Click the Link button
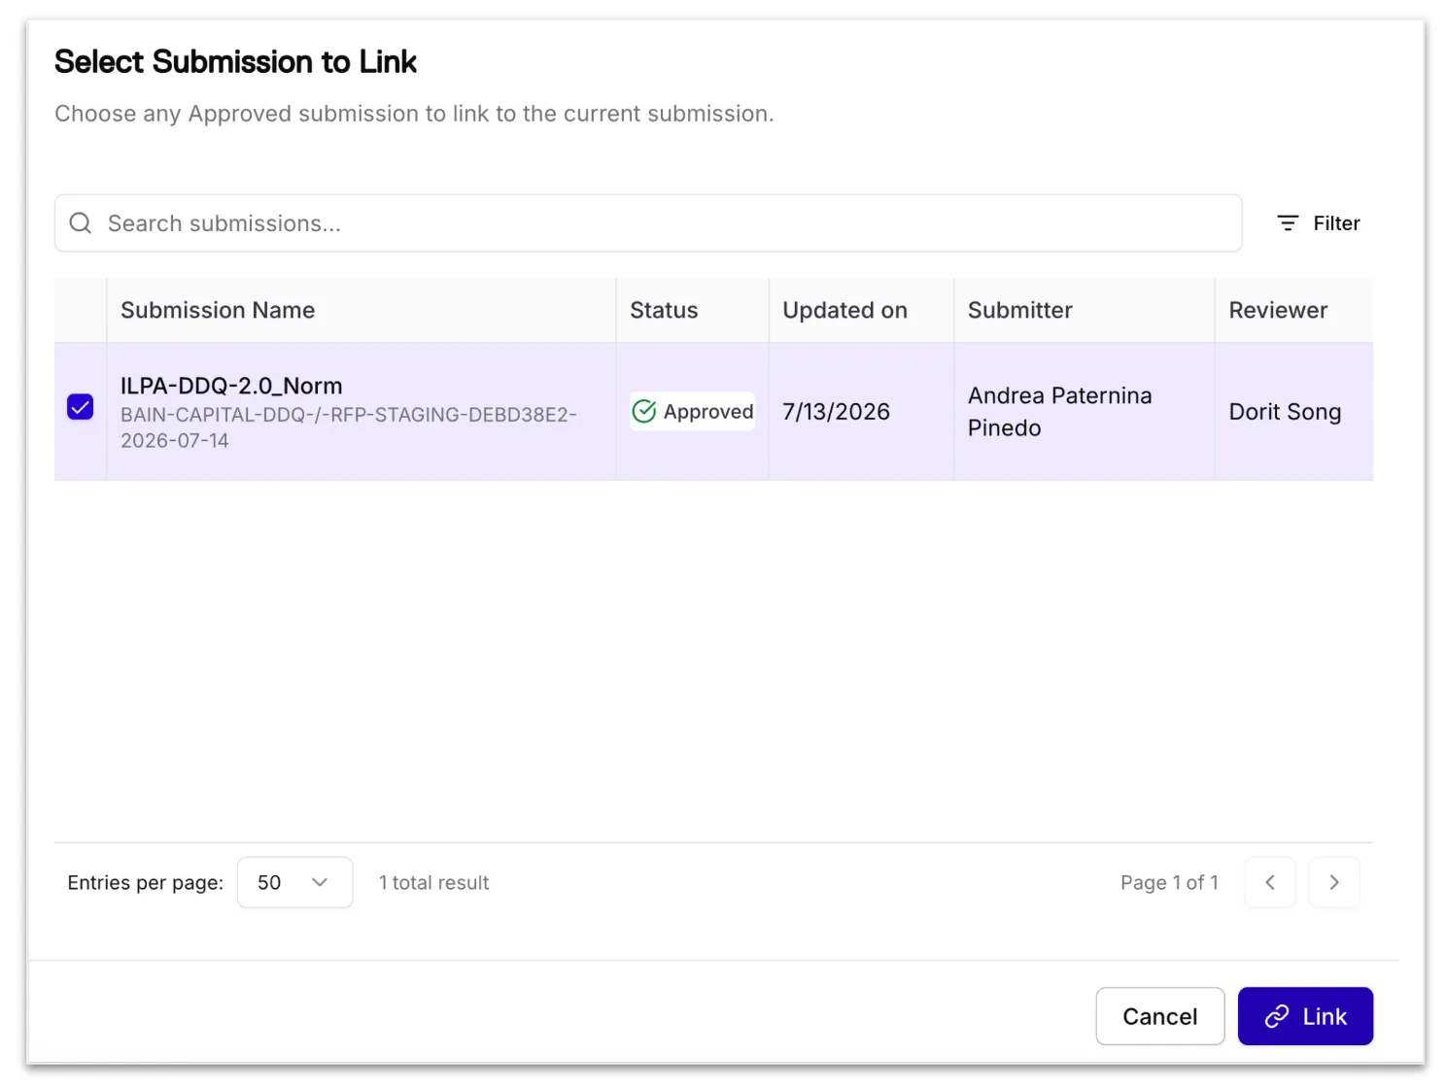 pyautogui.click(x=1305, y=1016)
